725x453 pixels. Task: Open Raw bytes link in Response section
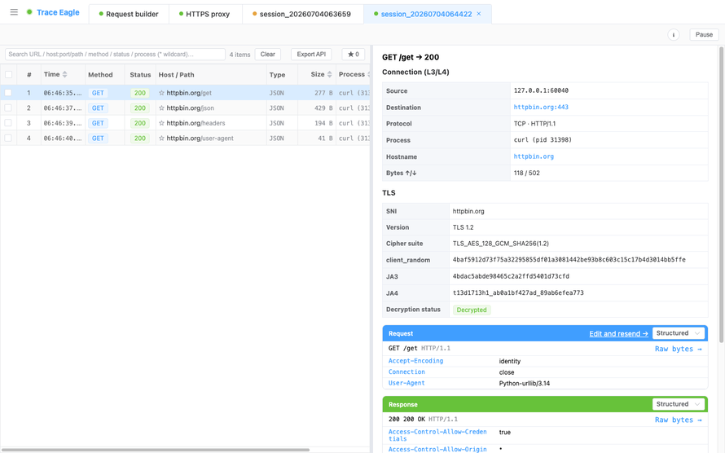(679, 420)
